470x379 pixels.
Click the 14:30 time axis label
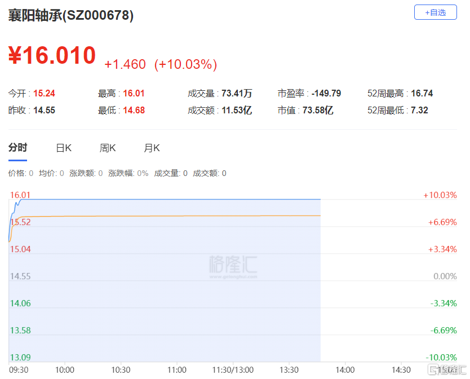click(x=401, y=370)
